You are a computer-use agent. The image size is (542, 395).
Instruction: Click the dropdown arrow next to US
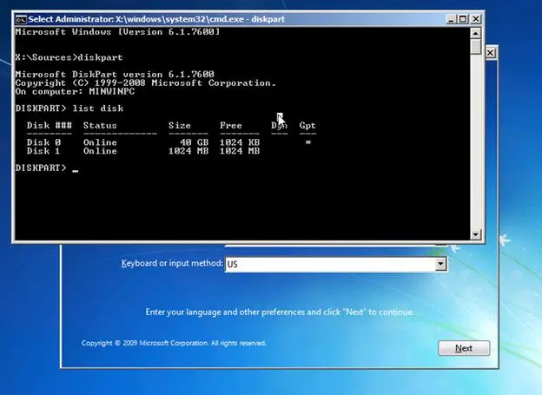[x=440, y=265]
